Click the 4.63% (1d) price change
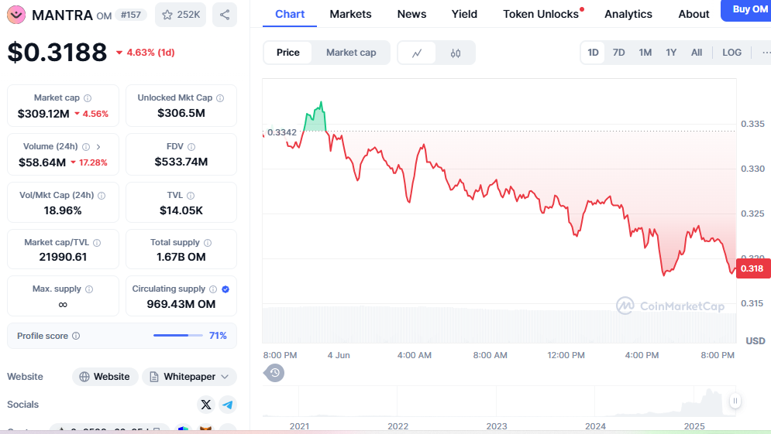 point(146,53)
